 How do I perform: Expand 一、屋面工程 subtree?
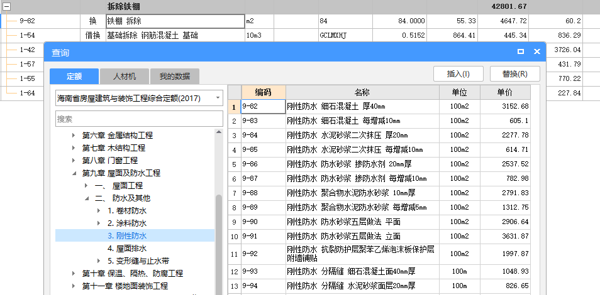[87, 186]
